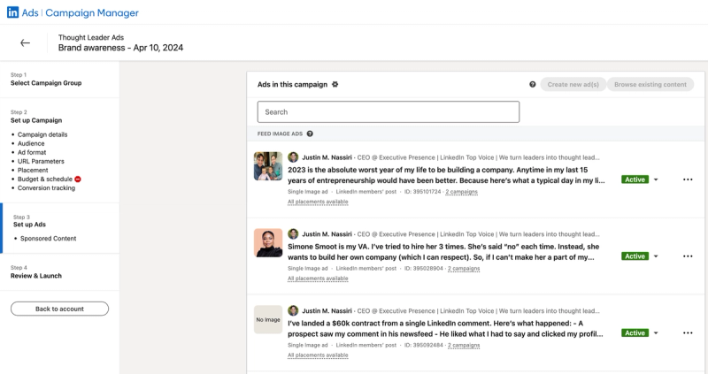Image resolution: width=708 pixels, height=374 pixels.
Task: Open Conversion tracking section
Action: click(47, 188)
